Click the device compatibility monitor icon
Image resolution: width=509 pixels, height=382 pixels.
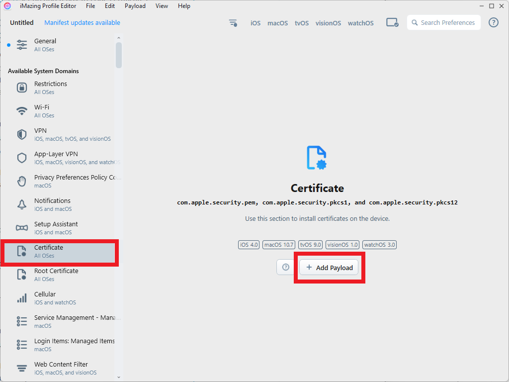click(392, 23)
